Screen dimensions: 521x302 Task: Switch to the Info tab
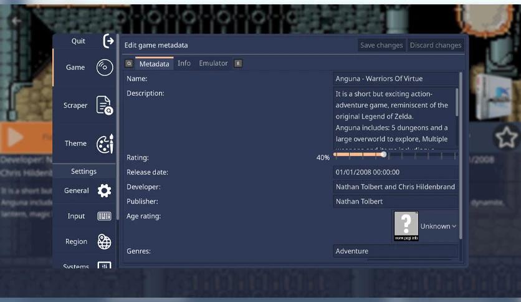184,63
